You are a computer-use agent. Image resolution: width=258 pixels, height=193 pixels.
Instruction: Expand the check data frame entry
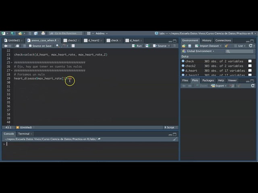point(183,61)
